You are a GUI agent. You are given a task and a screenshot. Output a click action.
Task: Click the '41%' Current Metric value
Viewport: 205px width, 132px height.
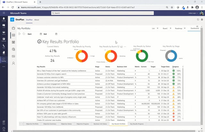tap(53, 51)
